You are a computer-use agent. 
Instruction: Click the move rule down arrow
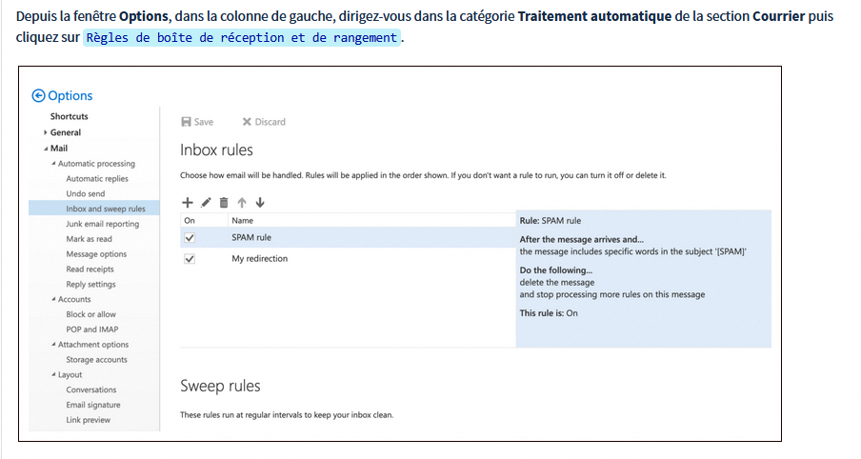[x=260, y=202]
